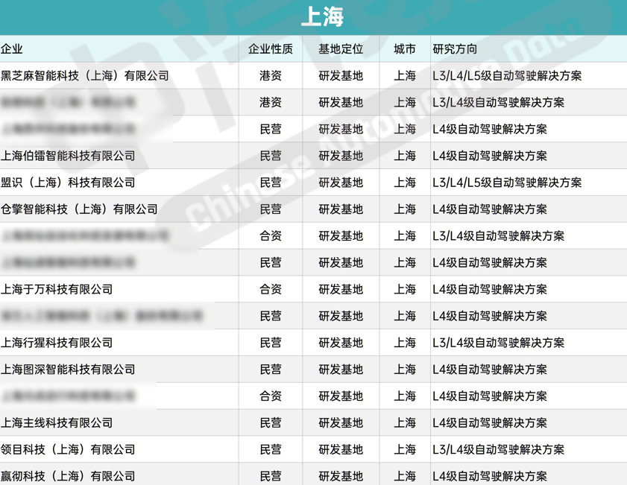Viewport: 627px width, 485px height.
Task: Select L3/L4级 solution in 上海行猩科技 row
Action: coord(498,343)
